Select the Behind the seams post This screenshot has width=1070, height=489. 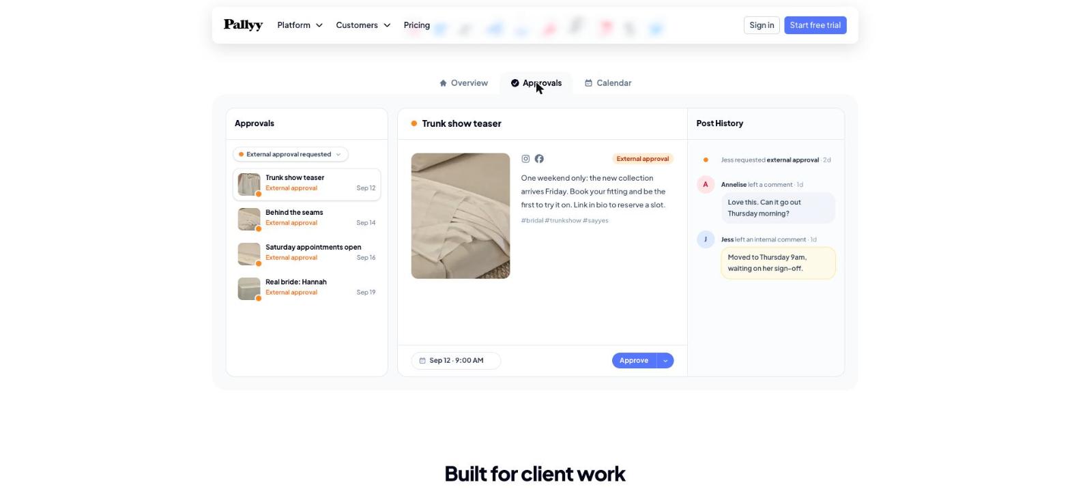pos(307,220)
